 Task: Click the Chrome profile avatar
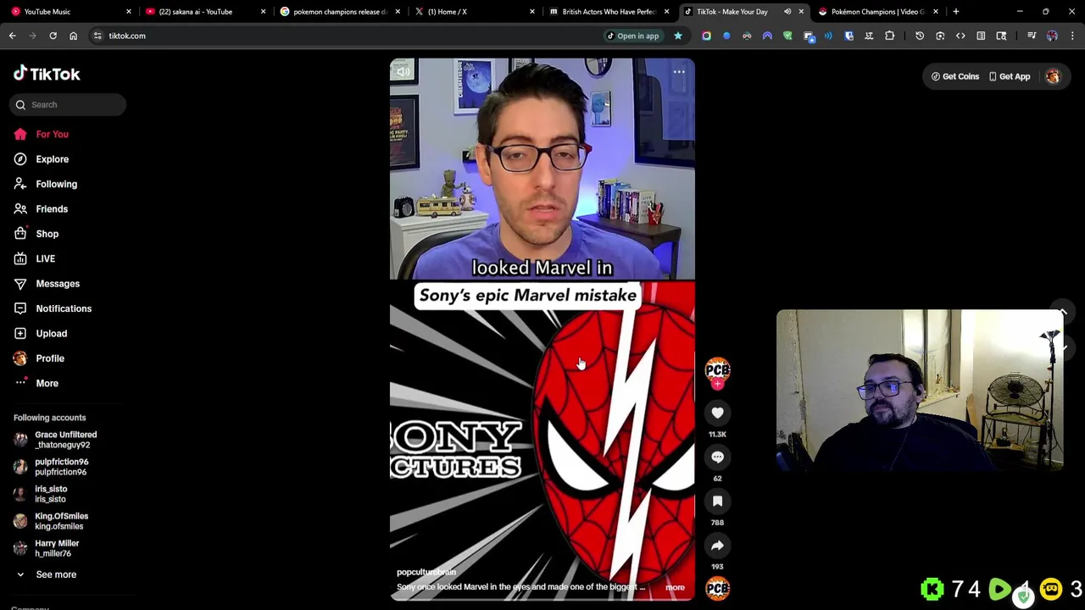coord(1052,36)
